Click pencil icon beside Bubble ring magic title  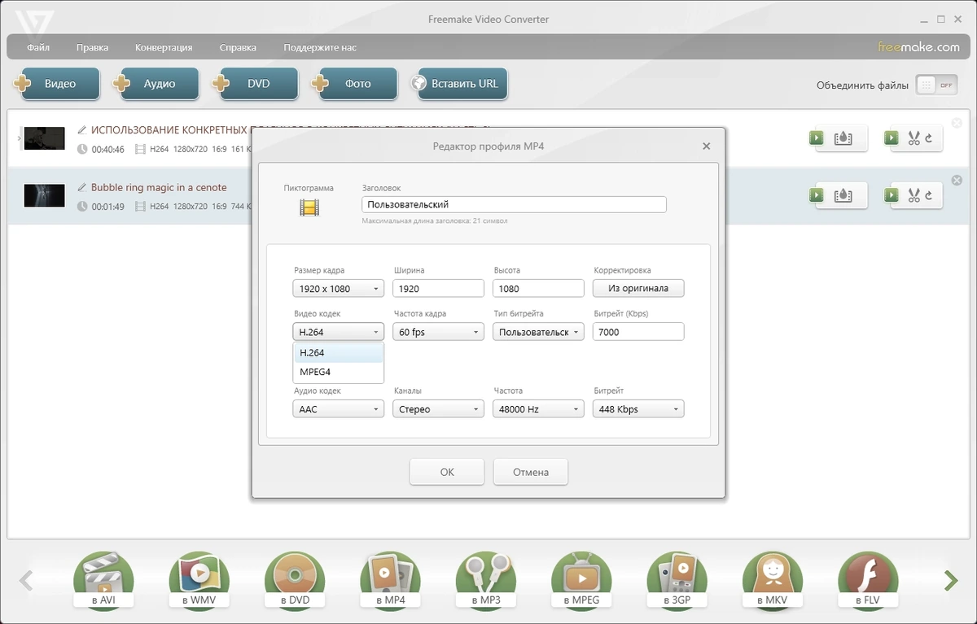tap(81, 187)
